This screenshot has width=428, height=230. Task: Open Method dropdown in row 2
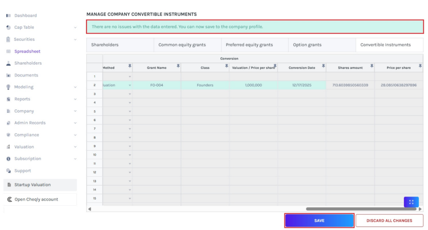coord(130,85)
